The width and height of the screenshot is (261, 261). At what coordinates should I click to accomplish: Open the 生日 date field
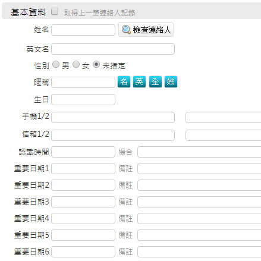click(83, 99)
